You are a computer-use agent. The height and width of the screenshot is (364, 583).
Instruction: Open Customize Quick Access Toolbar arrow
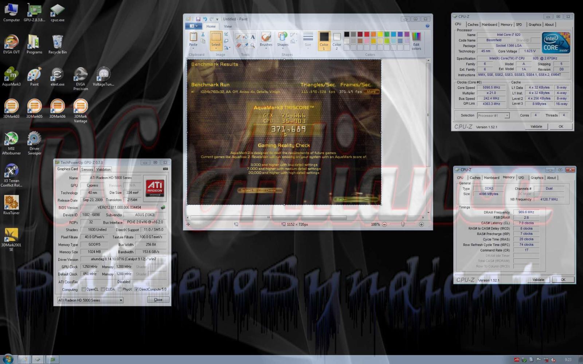coord(217,19)
